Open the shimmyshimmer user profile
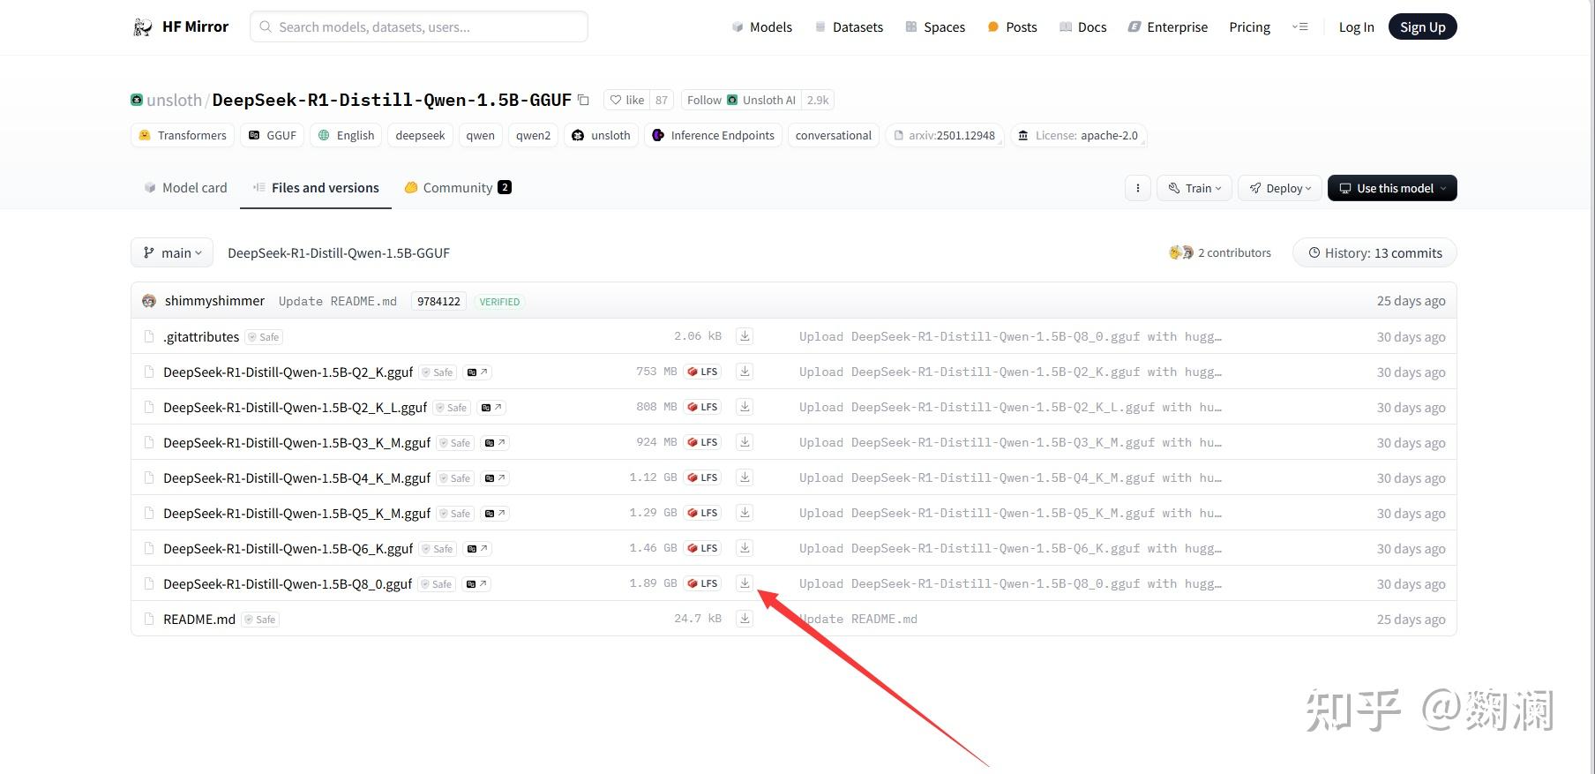The image size is (1595, 774). click(214, 301)
